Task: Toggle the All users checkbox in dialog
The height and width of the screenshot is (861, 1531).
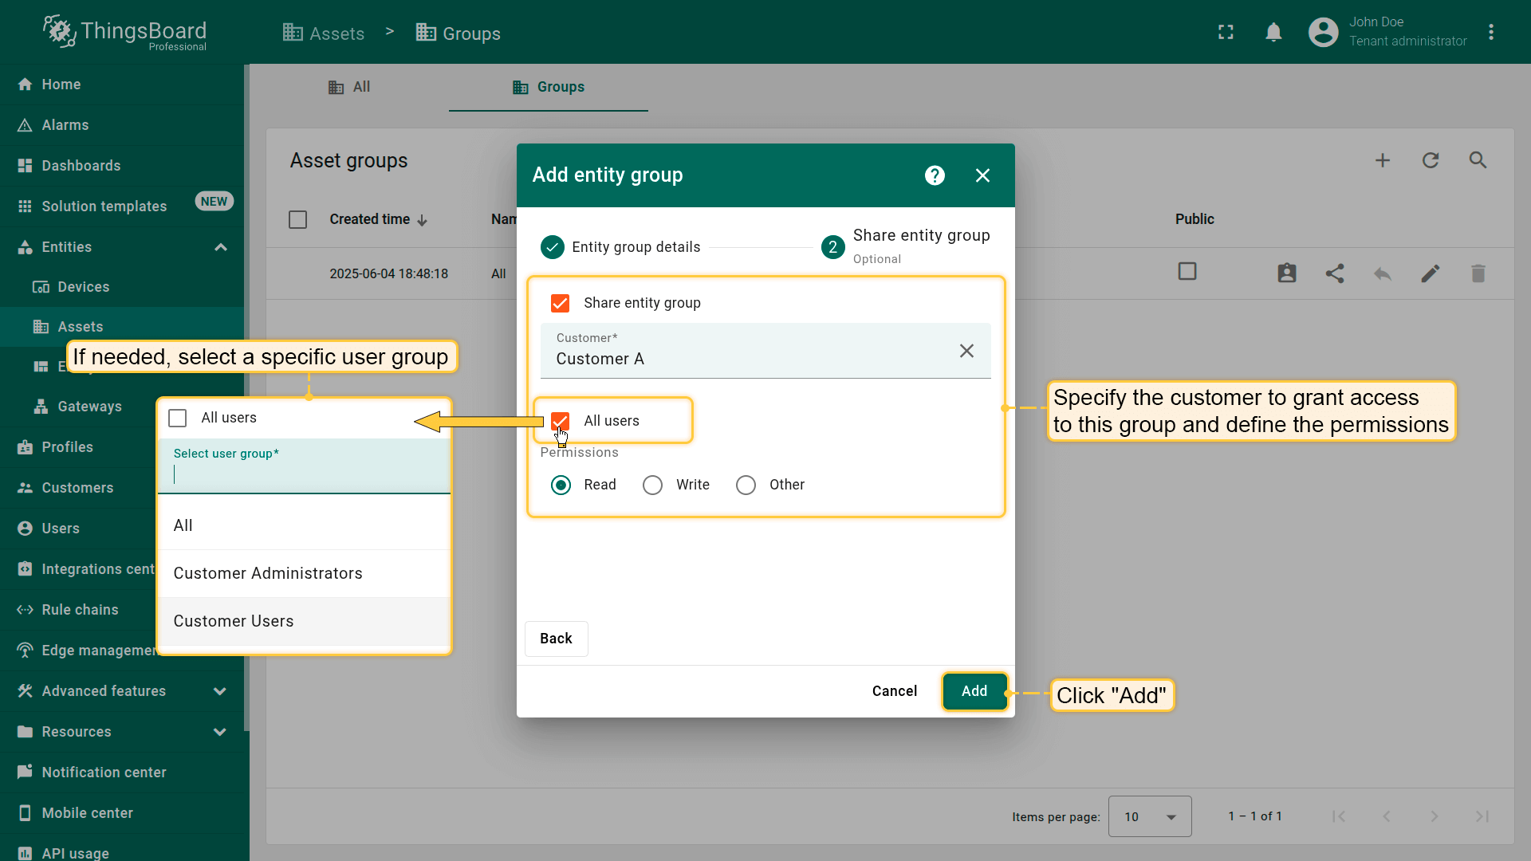Action: click(x=560, y=421)
